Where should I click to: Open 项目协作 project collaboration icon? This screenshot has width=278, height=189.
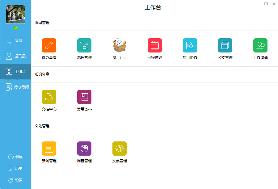point(190,45)
